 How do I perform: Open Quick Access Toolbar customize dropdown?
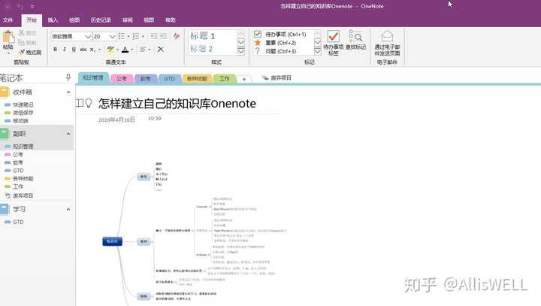(x=32, y=7)
